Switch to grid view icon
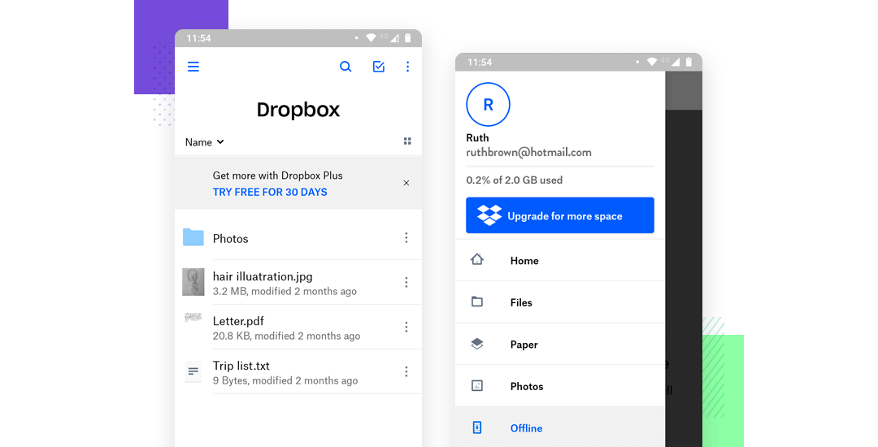Image resolution: width=878 pixels, height=447 pixels. point(407,141)
